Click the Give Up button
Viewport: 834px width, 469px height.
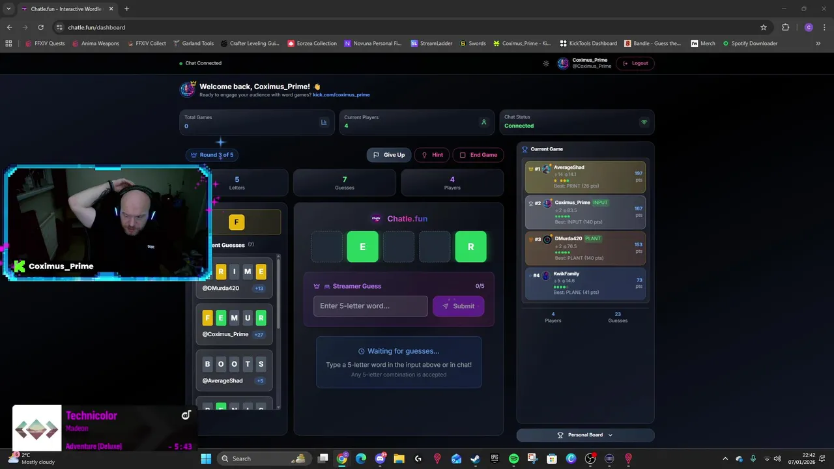click(388, 155)
